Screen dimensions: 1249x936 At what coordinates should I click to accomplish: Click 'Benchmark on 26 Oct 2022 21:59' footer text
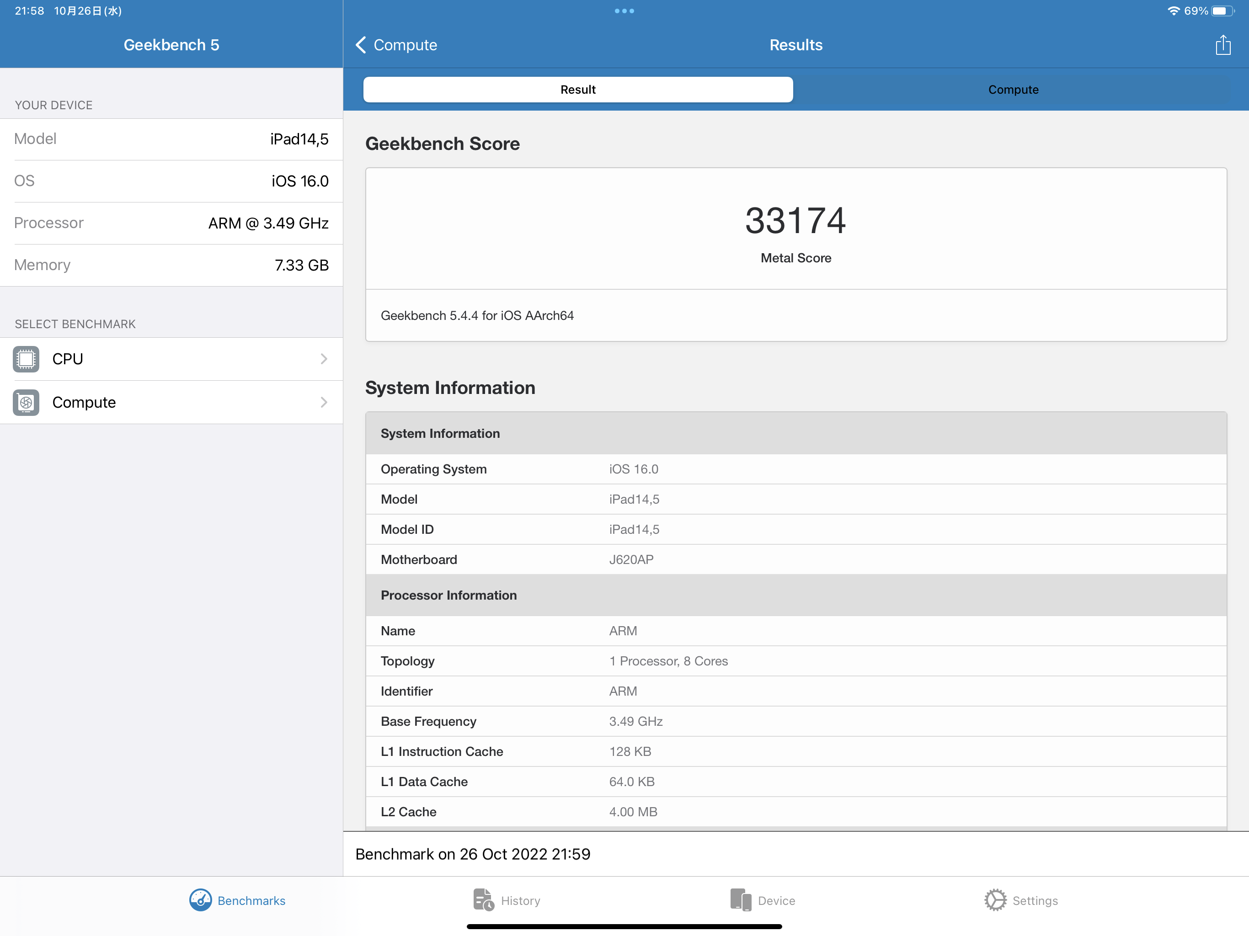pos(473,854)
